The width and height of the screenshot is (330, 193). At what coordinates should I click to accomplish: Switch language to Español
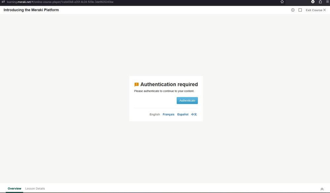[183, 114]
